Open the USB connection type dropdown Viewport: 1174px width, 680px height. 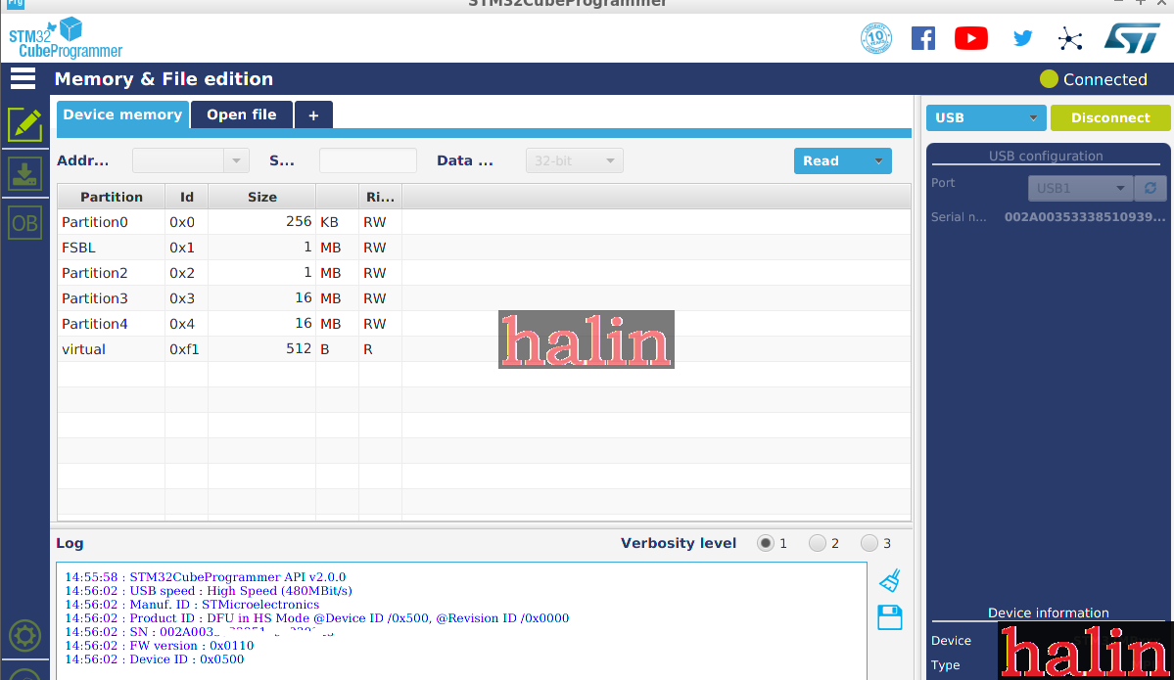[985, 118]
